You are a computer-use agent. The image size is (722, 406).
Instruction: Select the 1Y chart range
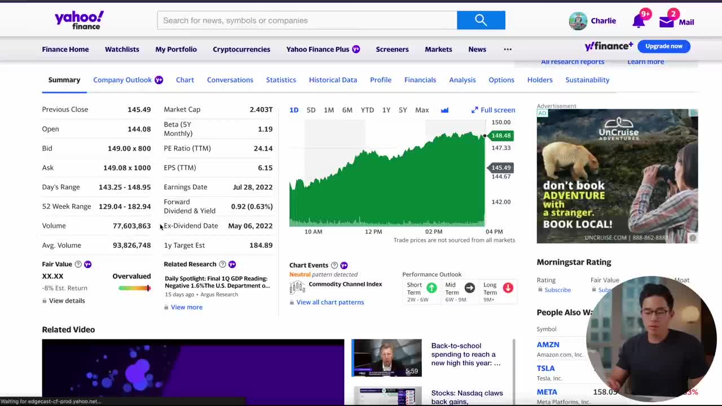386,110
